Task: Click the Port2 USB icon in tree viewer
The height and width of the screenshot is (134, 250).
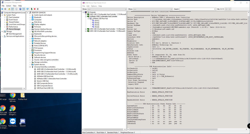Action: (93, 23)
